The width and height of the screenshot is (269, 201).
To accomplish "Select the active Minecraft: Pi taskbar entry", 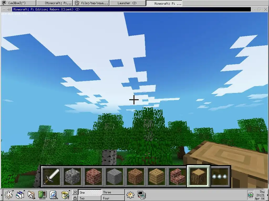I will (164, 3).
